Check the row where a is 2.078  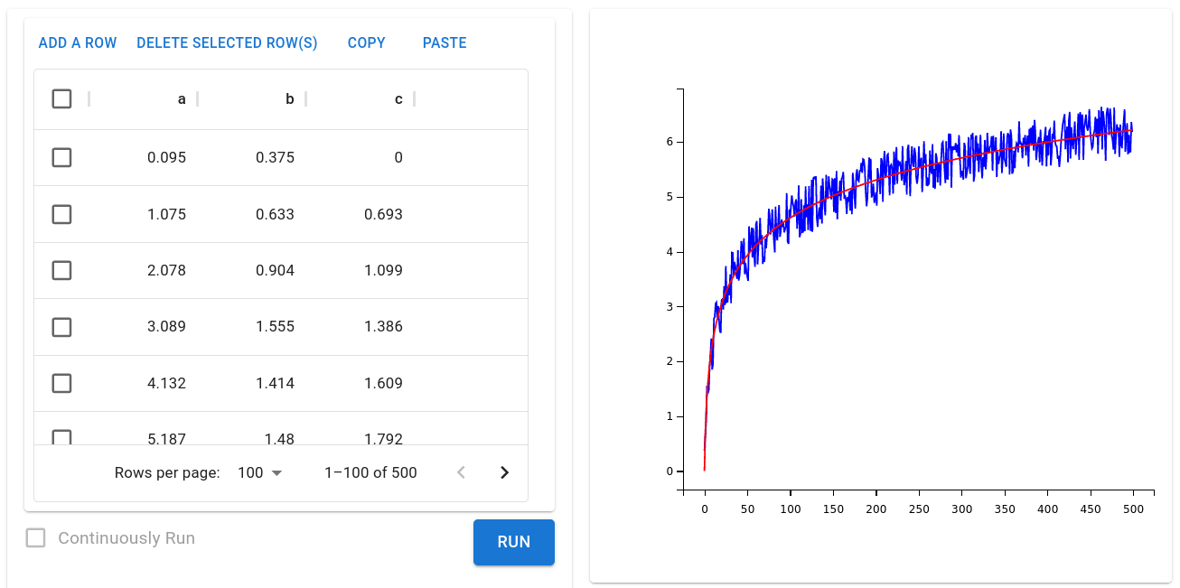point(61,269)
